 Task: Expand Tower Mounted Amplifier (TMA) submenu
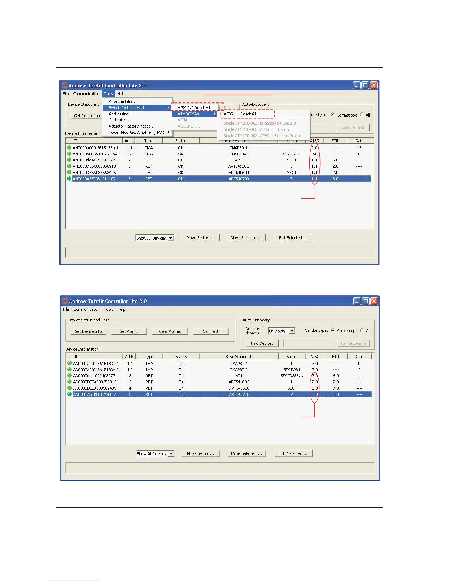tap(137, 132)
